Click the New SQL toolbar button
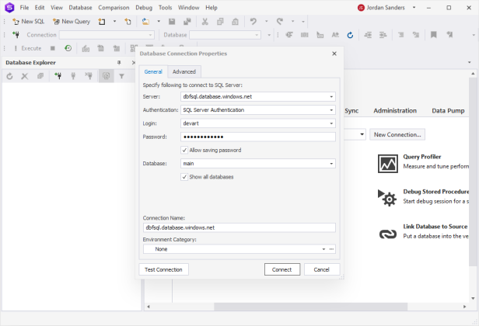Image resolution: width=479 pixels, height=326 pixels. 28,22
